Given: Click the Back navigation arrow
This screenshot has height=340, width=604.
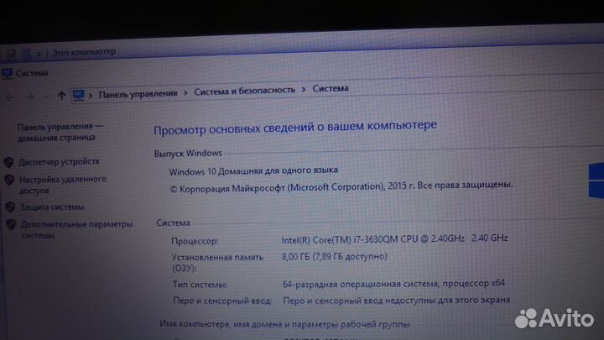Looking at the screenshot, I should point(10,97).
